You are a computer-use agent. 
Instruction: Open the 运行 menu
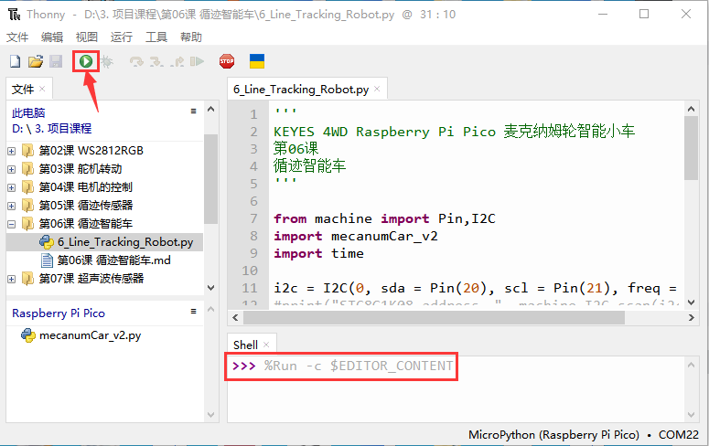tap(121, 37)
